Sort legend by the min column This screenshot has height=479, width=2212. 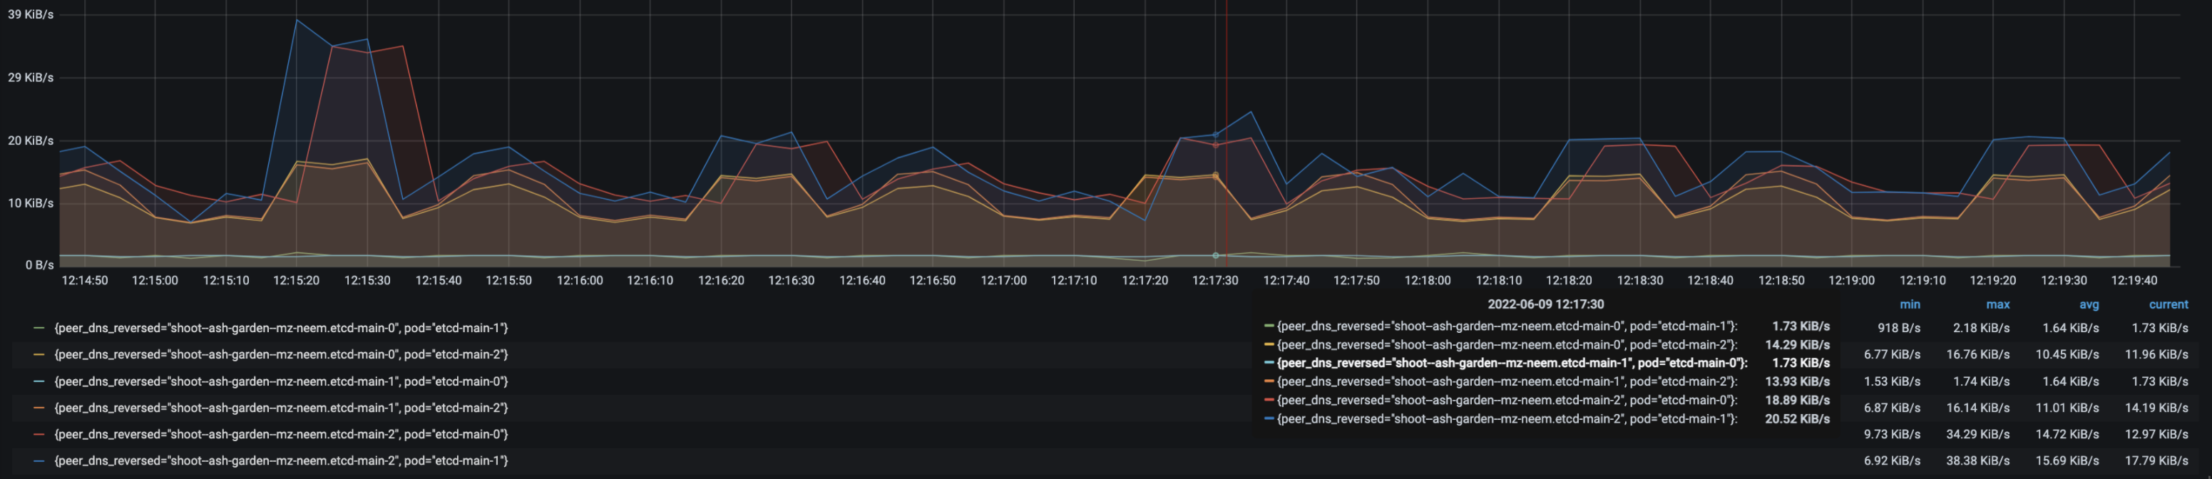coord(1910,305)
